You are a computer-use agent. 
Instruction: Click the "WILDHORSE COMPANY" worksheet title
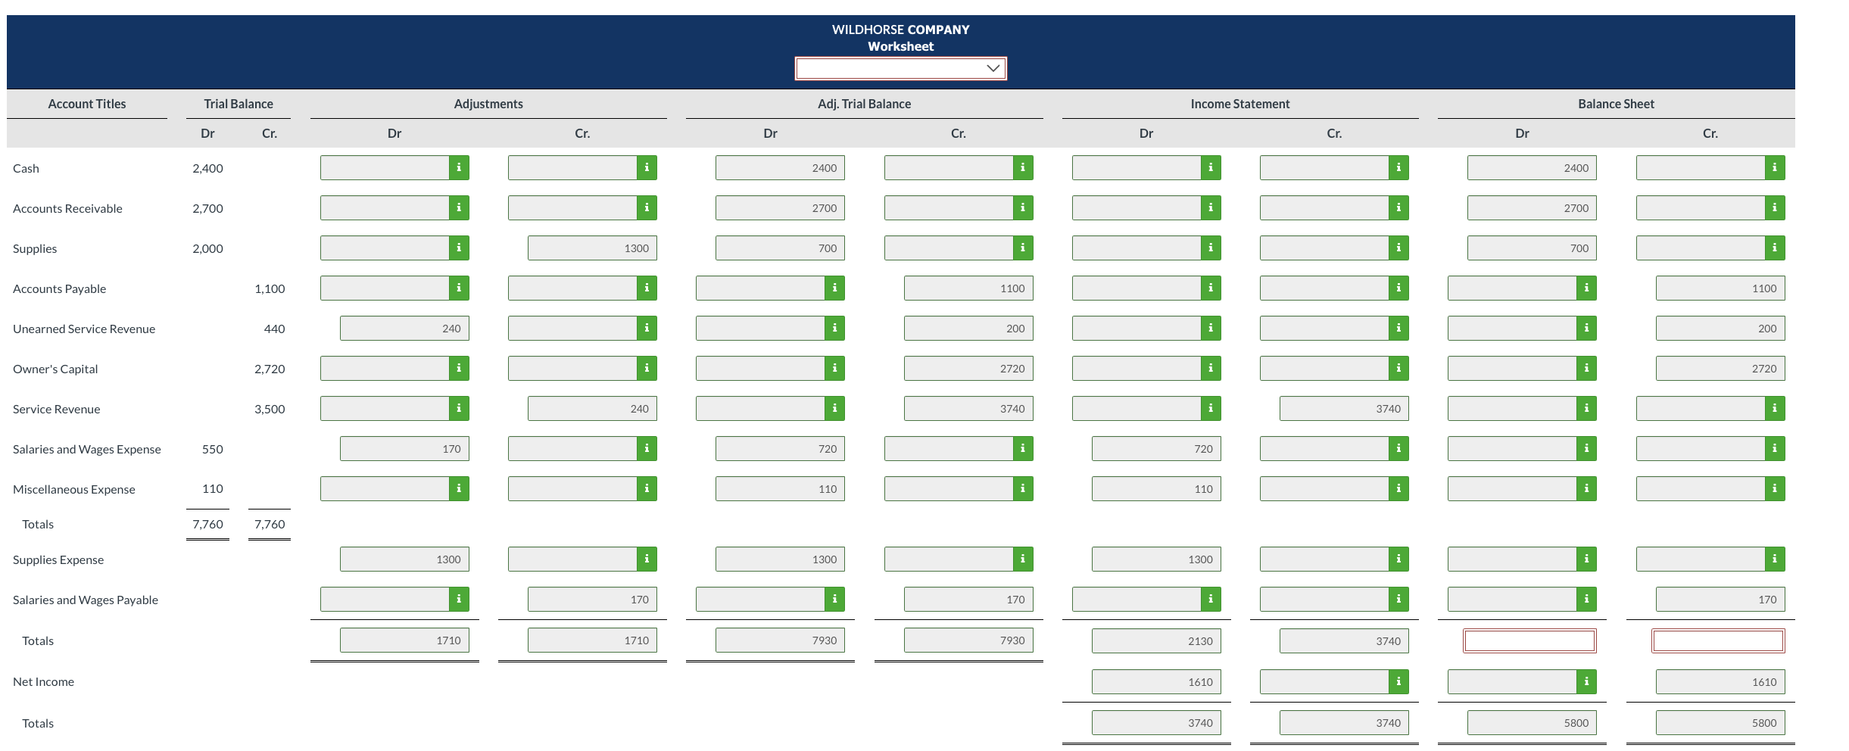point(900,30)
